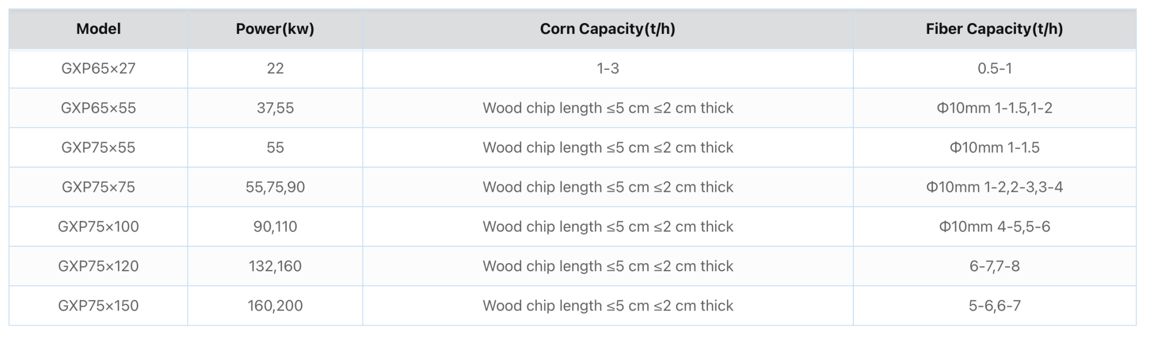The image size is (1150, 339).
Task: Select the GXP75×100 model cell
Action: tap(98, 227)
